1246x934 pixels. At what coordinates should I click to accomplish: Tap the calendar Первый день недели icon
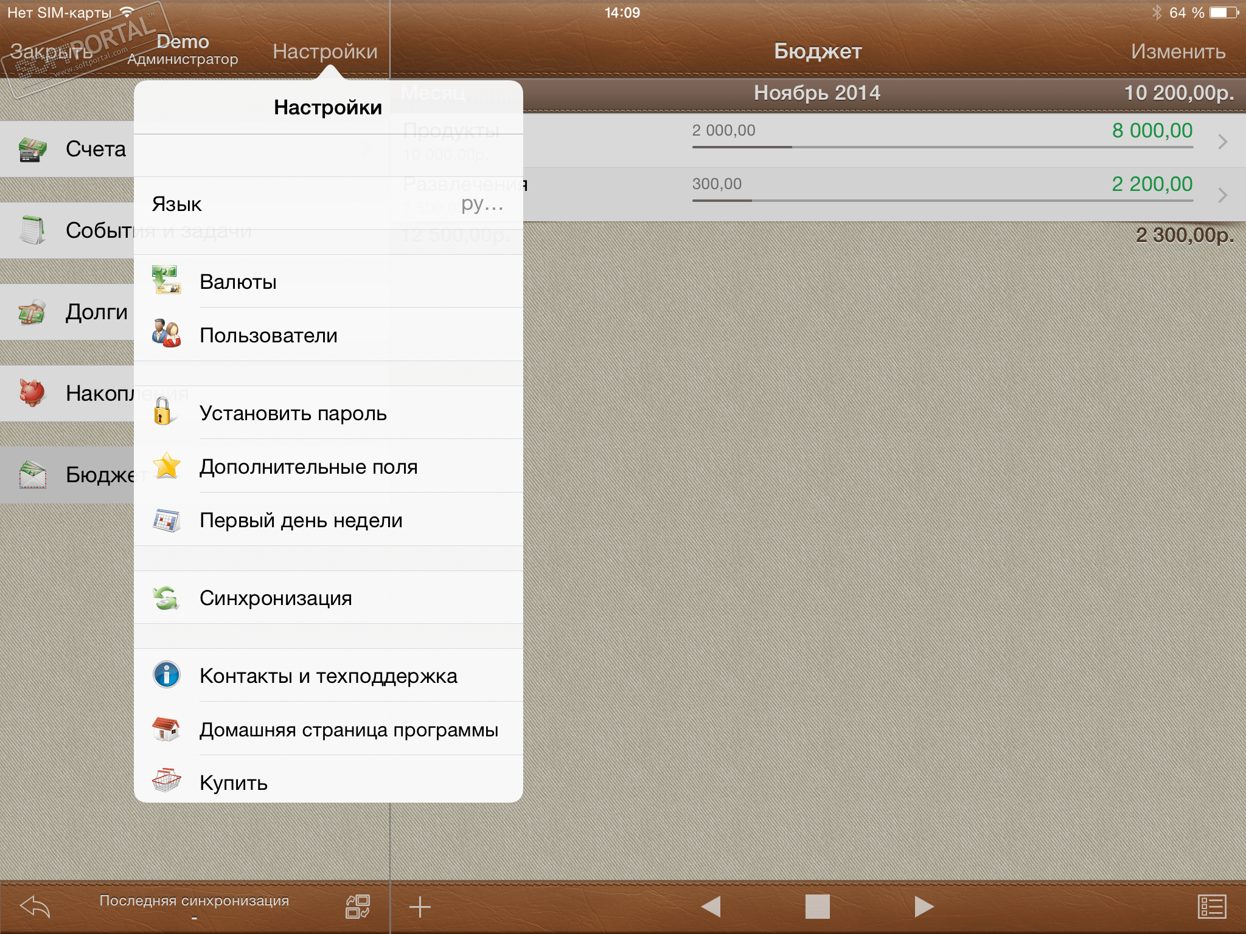[x=165, y=521]
